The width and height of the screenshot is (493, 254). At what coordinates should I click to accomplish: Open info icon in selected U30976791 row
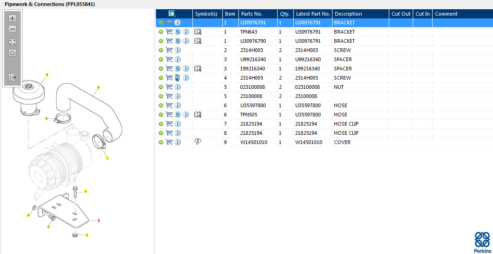tap(178, 23)
